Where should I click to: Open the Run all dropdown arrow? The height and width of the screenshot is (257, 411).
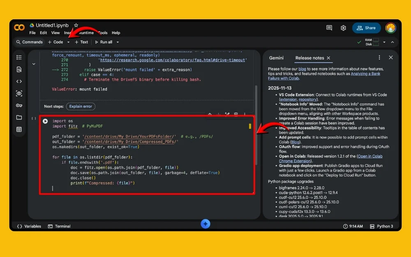coord(117,42)
